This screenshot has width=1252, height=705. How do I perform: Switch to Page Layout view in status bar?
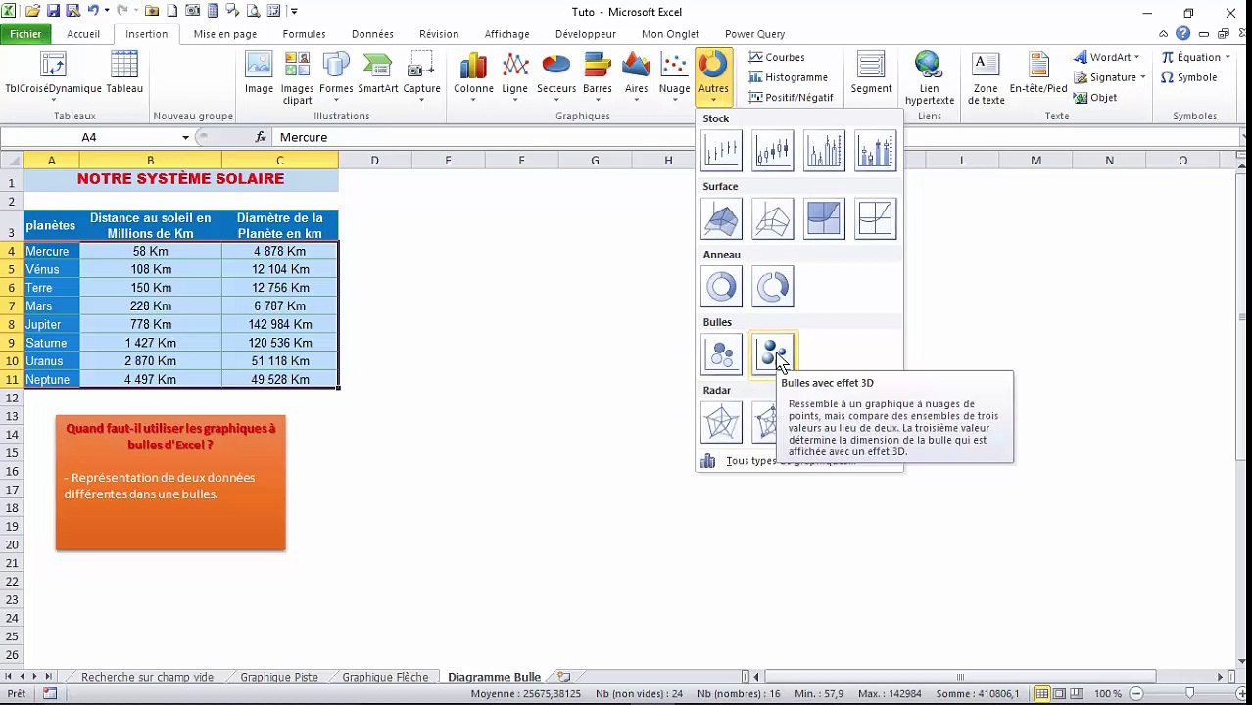pos(1060,693)
